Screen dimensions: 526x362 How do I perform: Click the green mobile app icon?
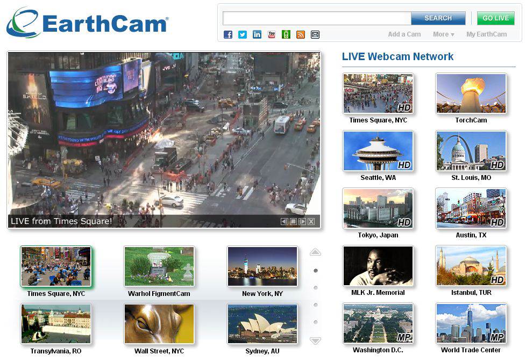[x=286, y=34]
